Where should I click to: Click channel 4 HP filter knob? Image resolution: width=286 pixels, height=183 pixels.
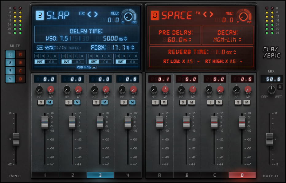[122, 89]
